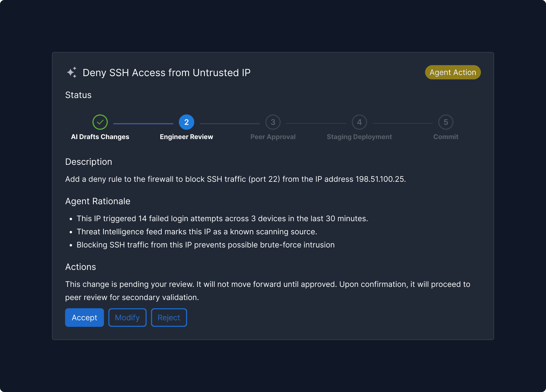Click the progress line between steps one and two
This screenshot has height=392, width=546.
click(143, 124)
